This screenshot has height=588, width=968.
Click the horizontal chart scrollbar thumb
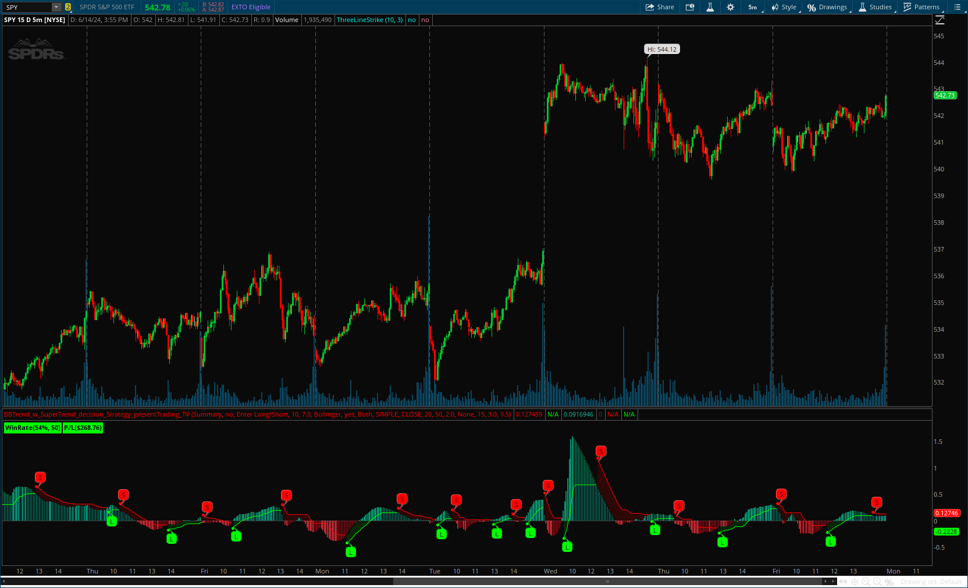[607, 581]
